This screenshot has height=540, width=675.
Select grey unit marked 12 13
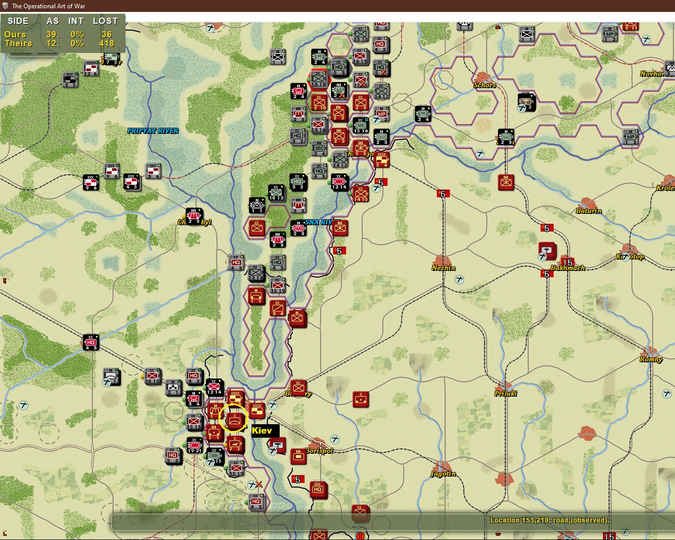tap(256, 273)
